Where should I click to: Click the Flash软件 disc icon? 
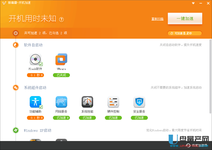pyautogui.click(x=35, y=59)
